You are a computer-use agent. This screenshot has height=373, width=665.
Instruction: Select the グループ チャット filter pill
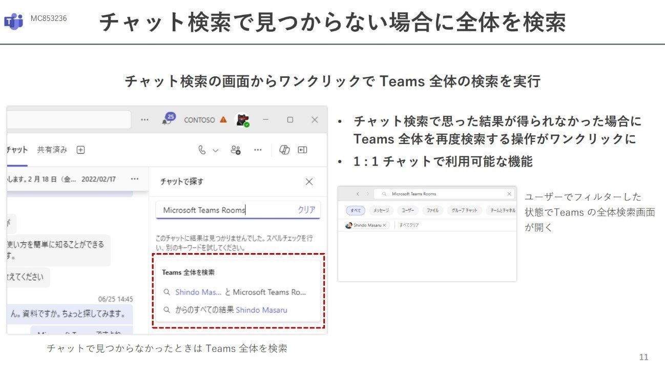[464, 210]
